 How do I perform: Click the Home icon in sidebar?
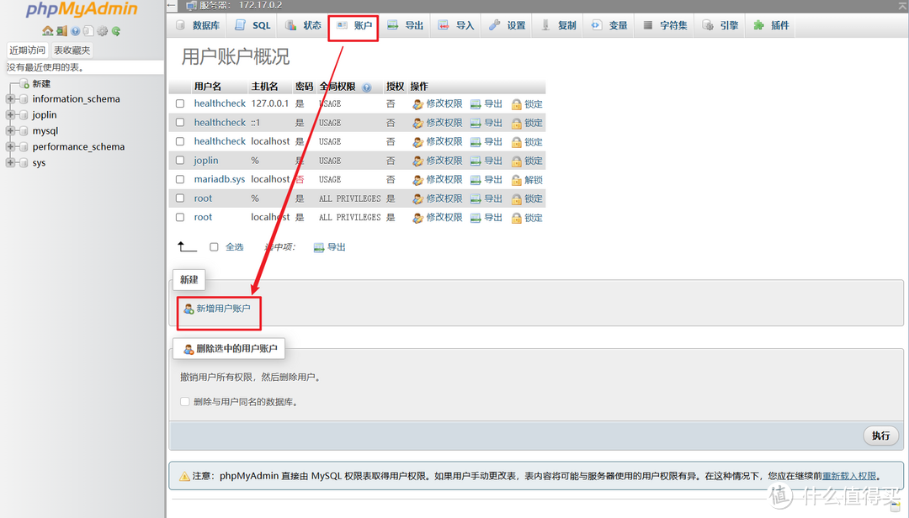coord(47,31)
